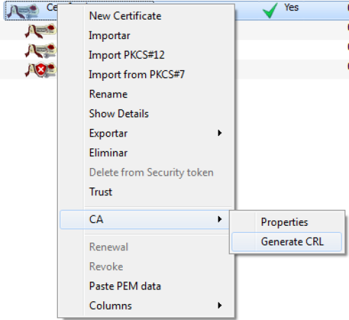This screenshot has height=320, width=349.
Task: Select the second certificate scroll icon
Action: [40, 31]
